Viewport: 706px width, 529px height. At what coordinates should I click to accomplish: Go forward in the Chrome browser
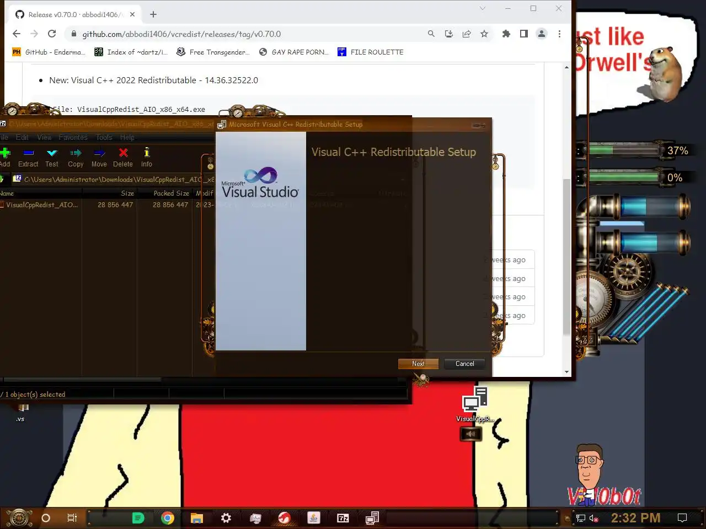click(34, 34)
